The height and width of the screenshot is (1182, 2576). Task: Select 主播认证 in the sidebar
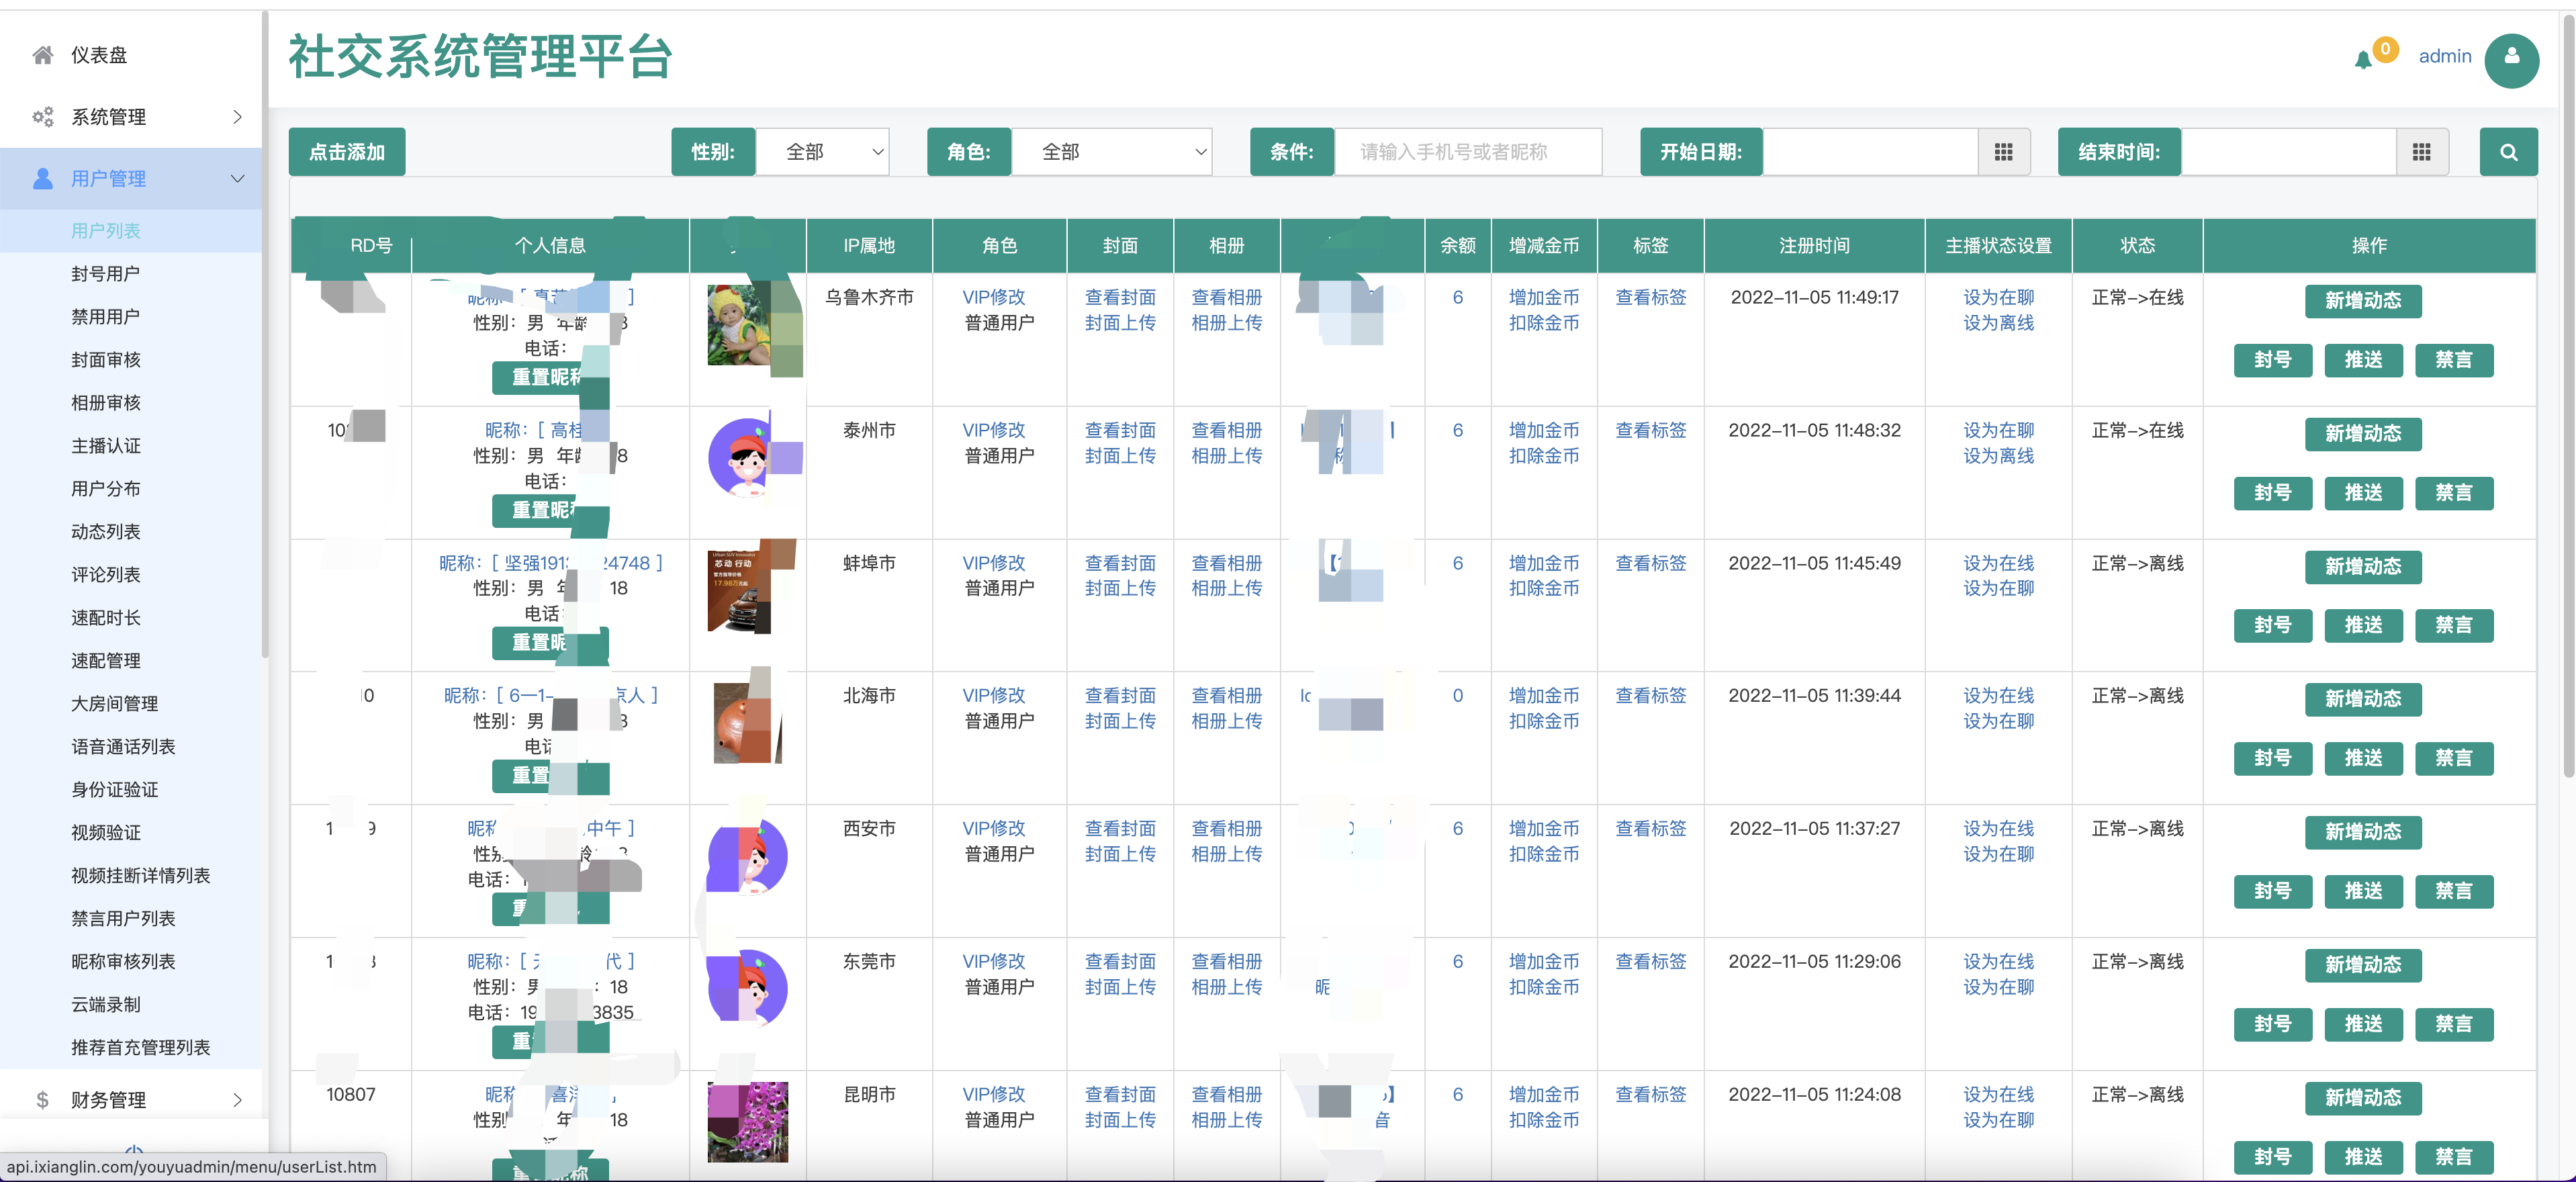[105, 446]
